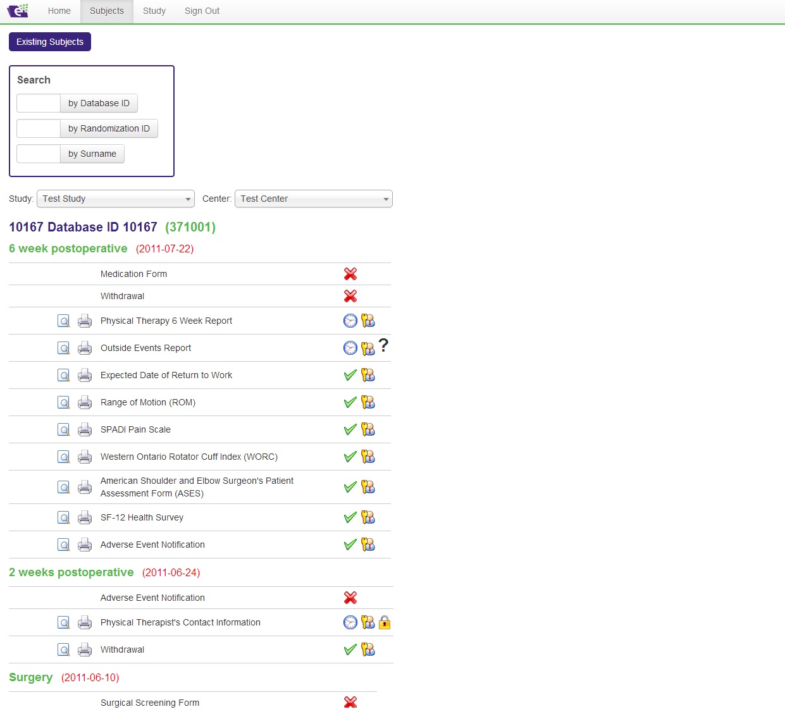Viewport: 785px width, 714px height.
Task: Click the red X beside Medication Form
Action: [350, 274]
